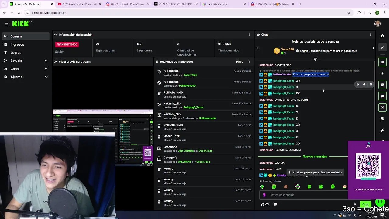Viewport: 389px width, 219px height.
Task: Click the green Chat button
Action: (365, 204)
